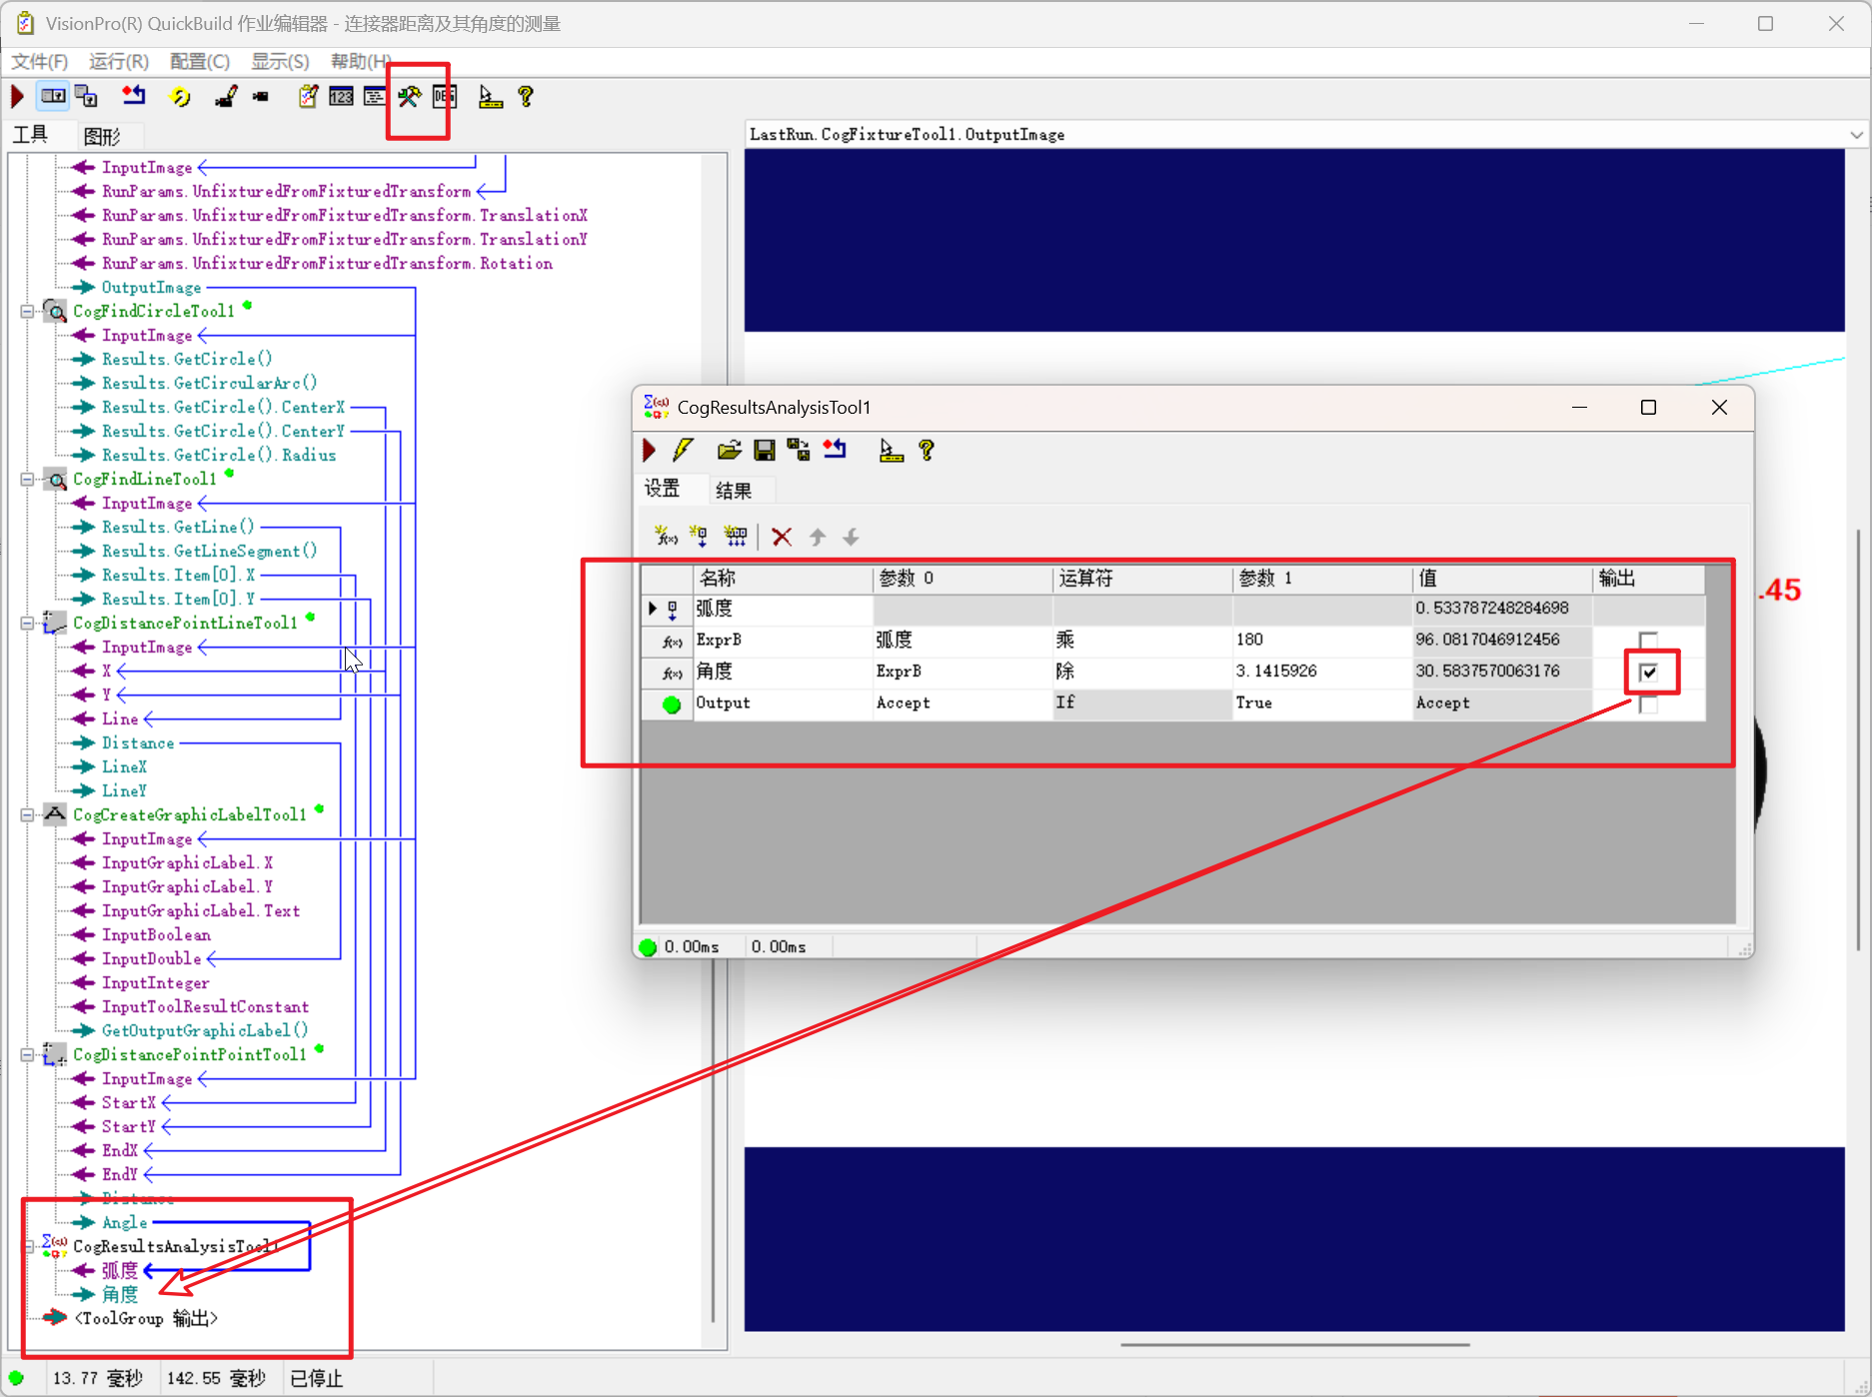Click the floating results icon next to the toolbox
This screenshot has height=1397, width=1872.
click(x=445, y=97)
